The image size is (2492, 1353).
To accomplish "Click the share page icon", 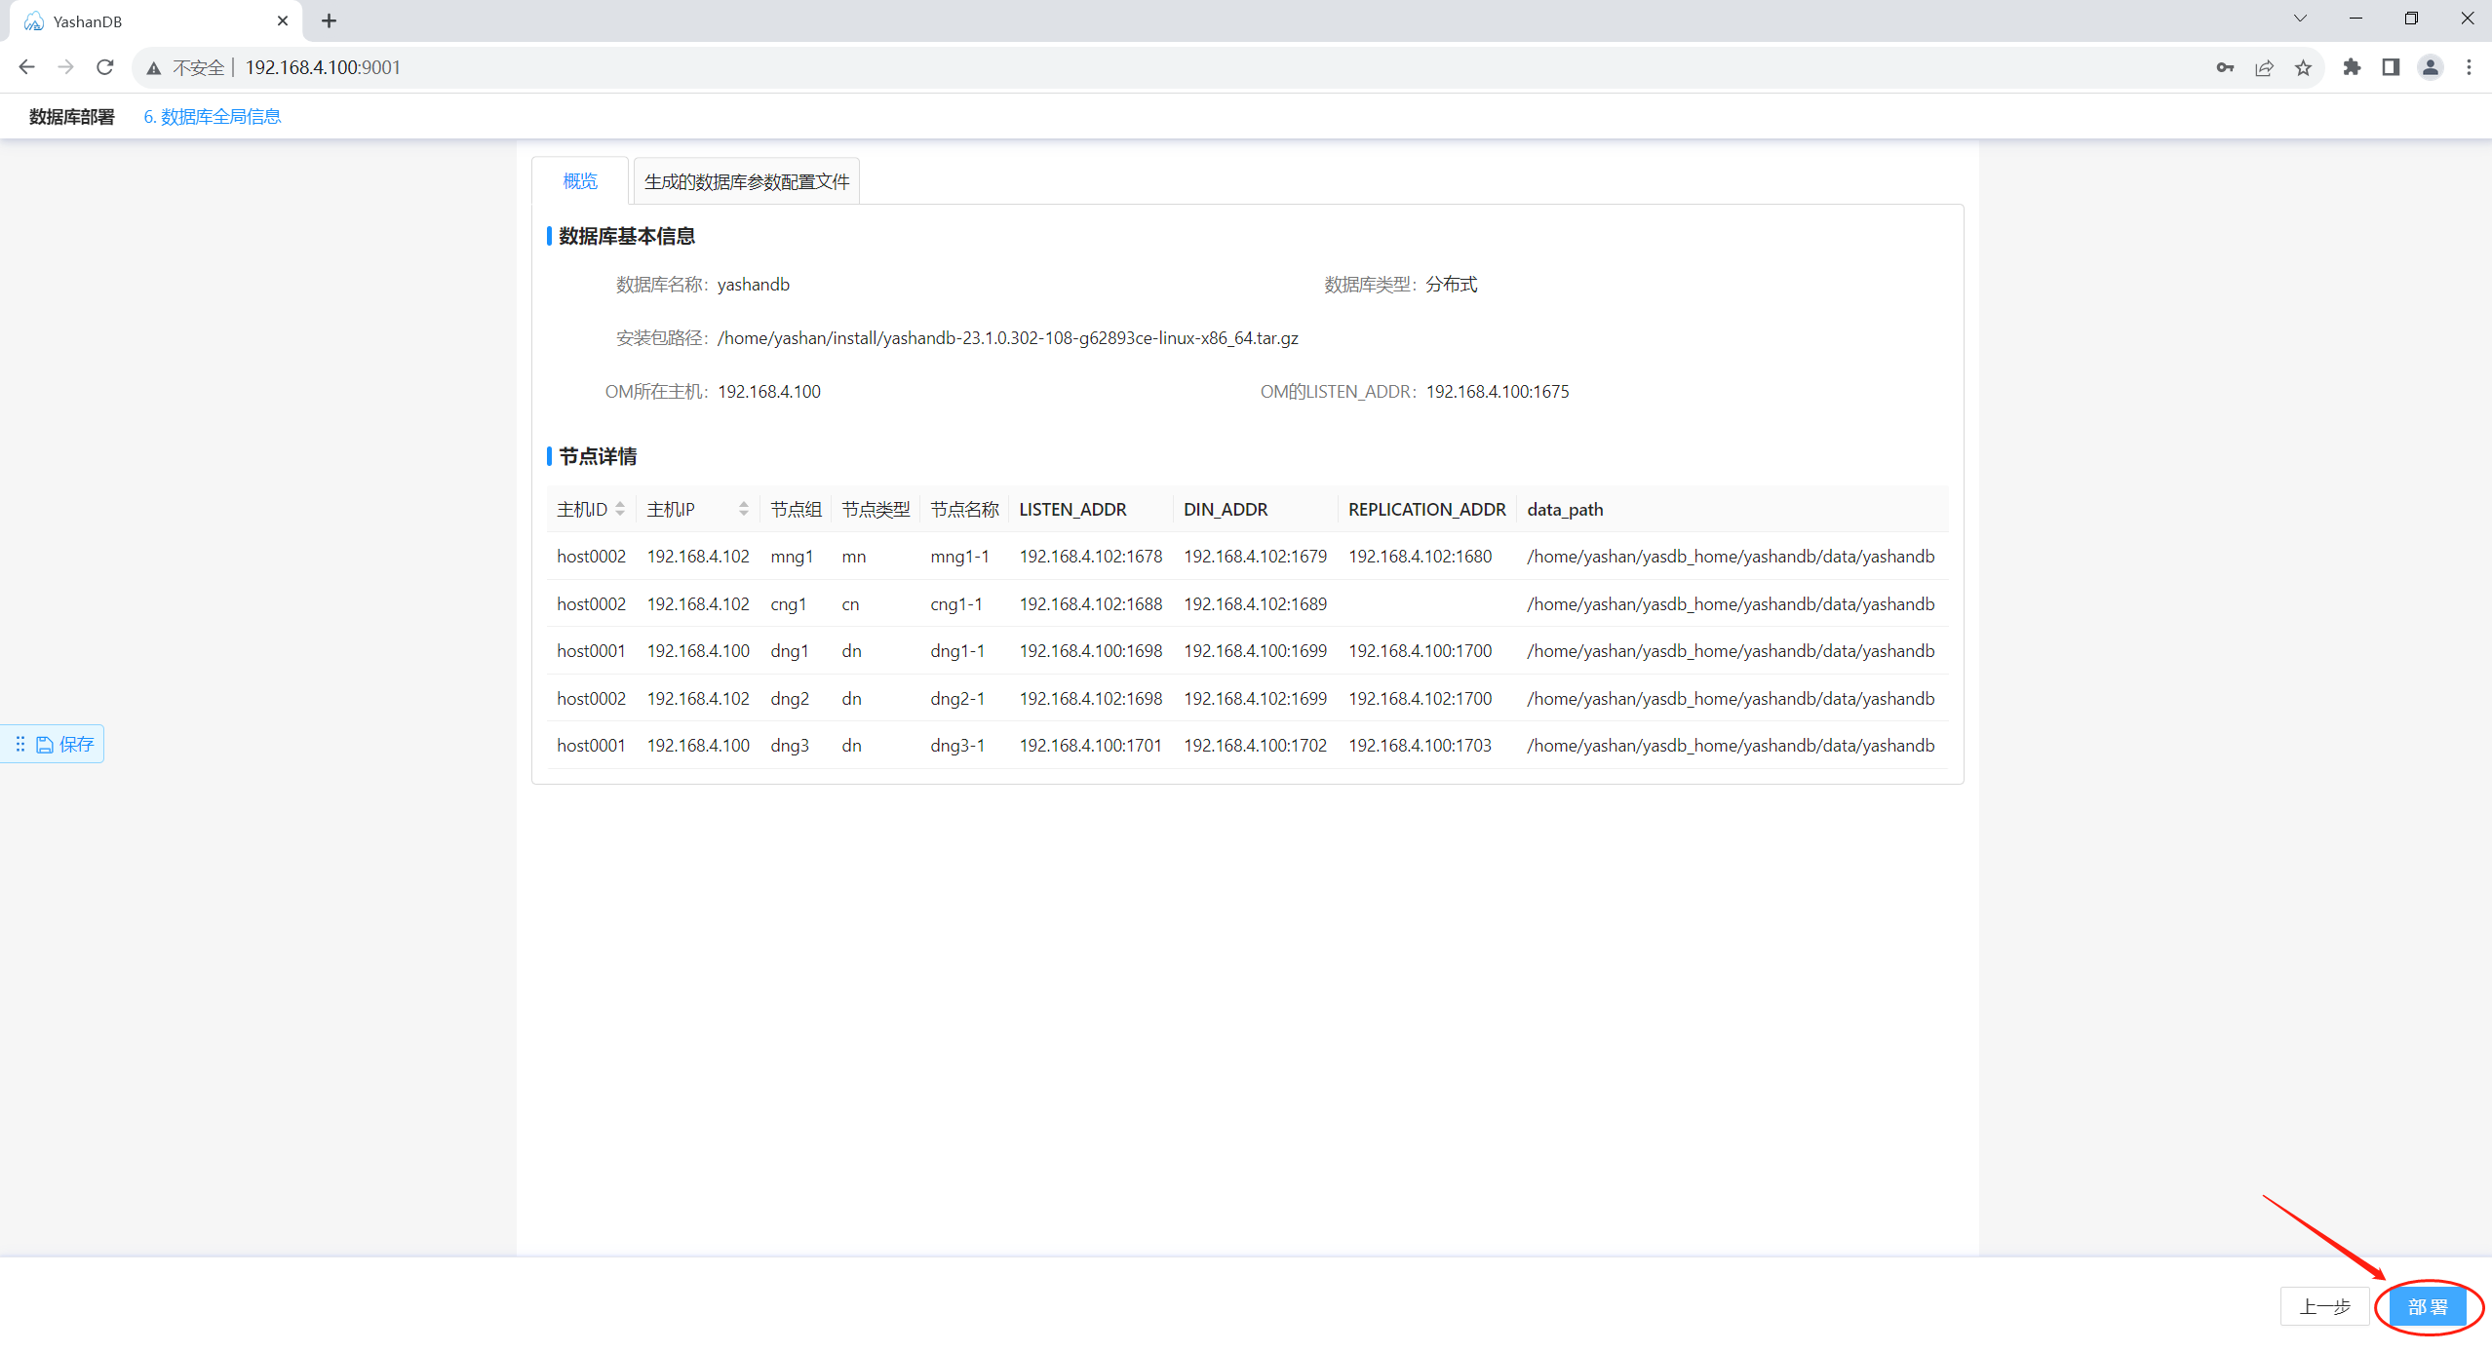I will tap(2264, 67).
